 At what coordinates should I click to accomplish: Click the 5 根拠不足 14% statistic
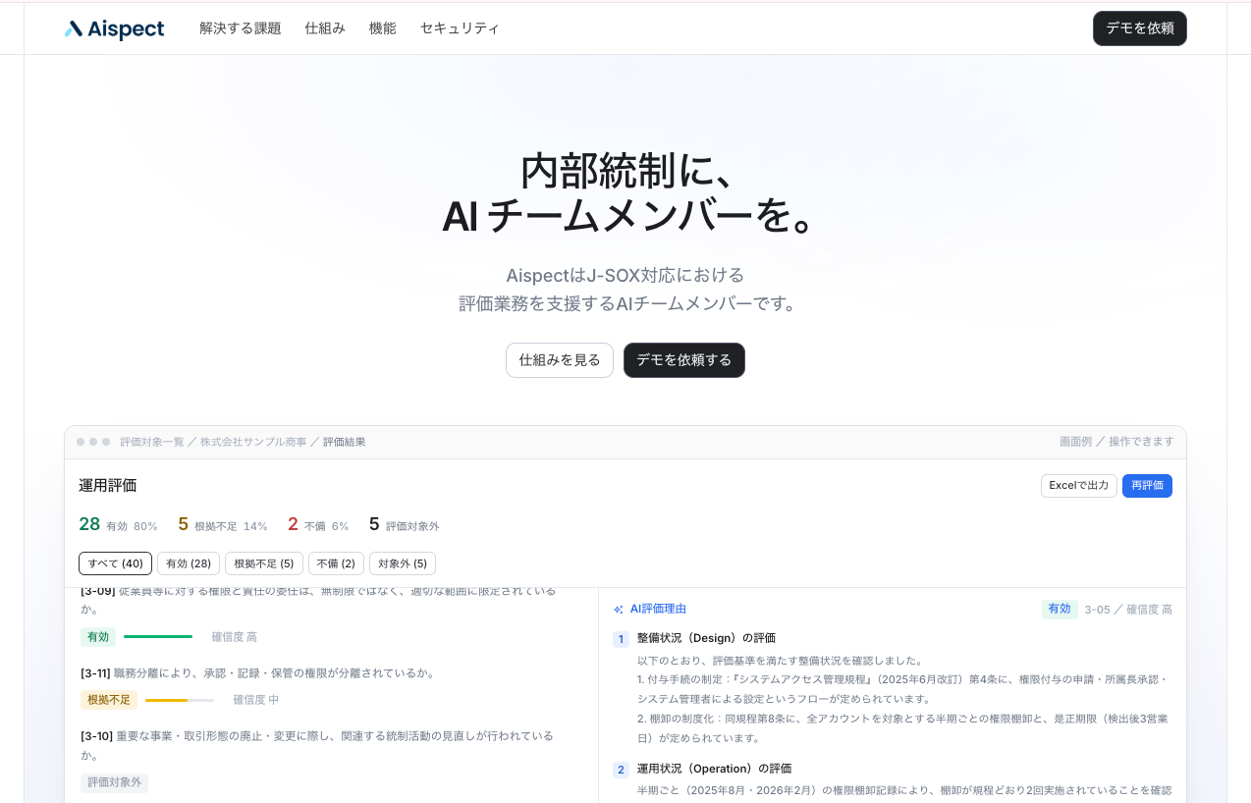[x=223, y=524]
